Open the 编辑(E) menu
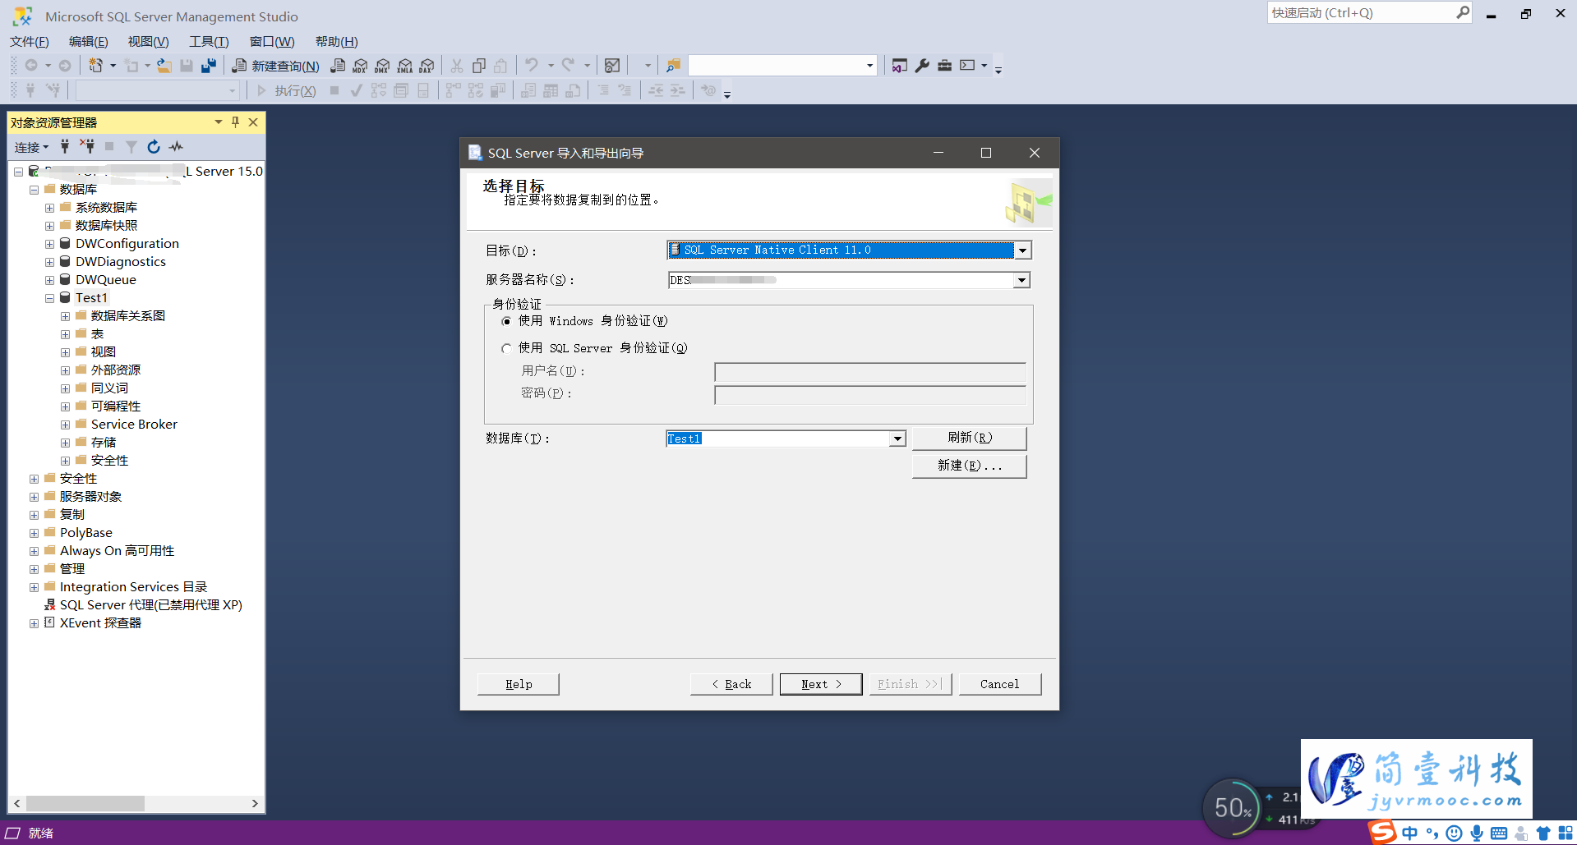The width and height of the screenshot is (1577, 845). (88, 42)
